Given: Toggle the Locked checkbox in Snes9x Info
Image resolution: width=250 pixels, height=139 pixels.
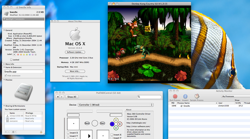Looking at the screenshot, I should [11, 60].
